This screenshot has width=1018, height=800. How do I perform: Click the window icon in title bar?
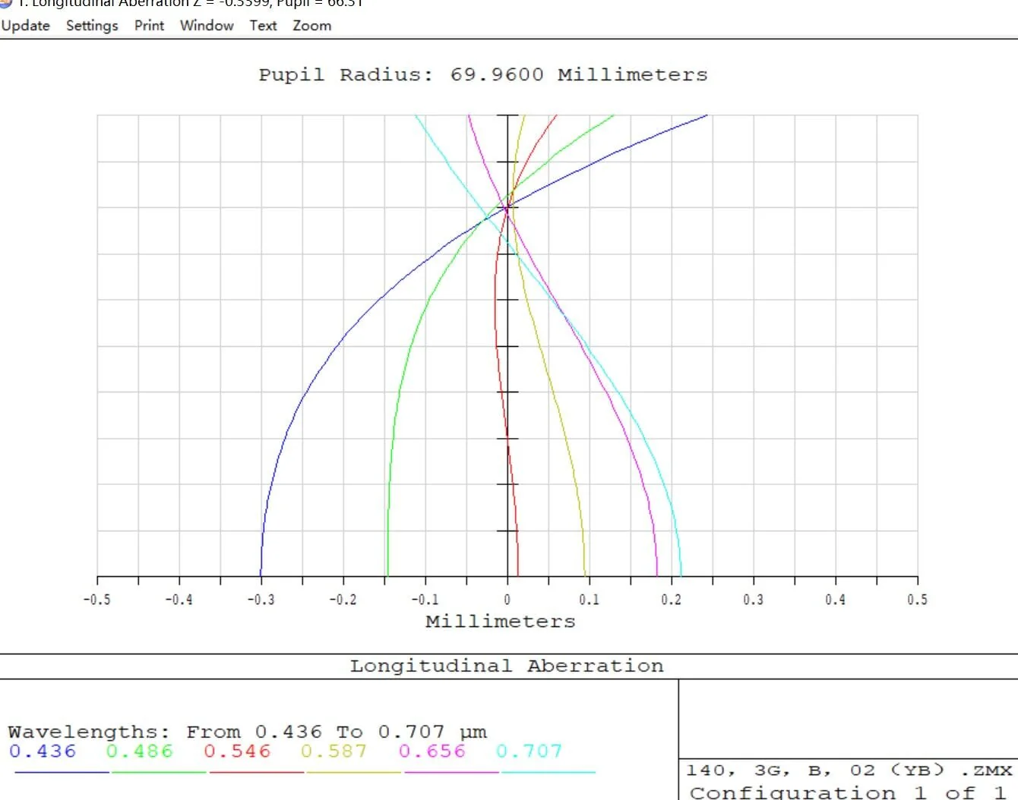5,3
